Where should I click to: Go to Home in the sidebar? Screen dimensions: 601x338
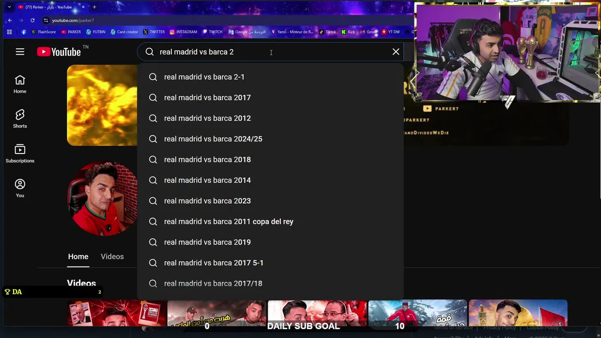[x=20, y=84]
